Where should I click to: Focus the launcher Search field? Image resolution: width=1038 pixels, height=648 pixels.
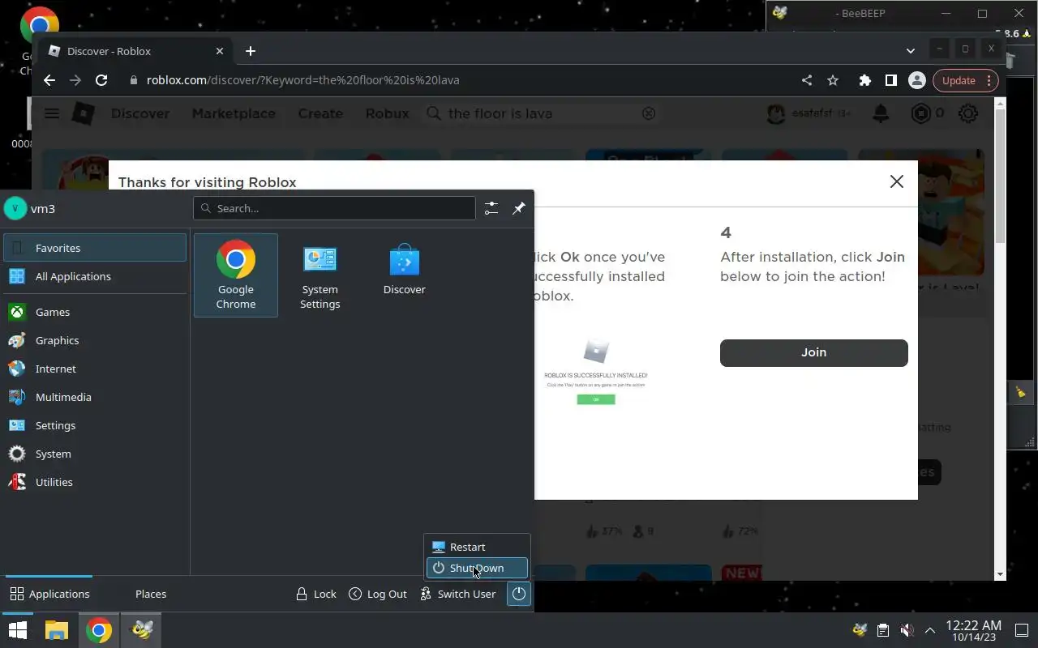[x=334, y=208]
